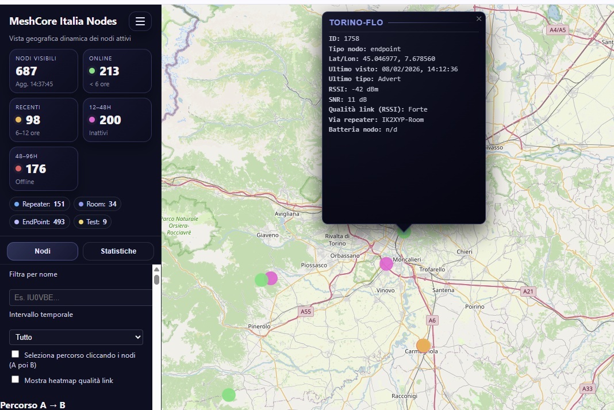Switch to the Statistiche tab
This screenshot has width=614, height=410.
(x=118, y=251)
